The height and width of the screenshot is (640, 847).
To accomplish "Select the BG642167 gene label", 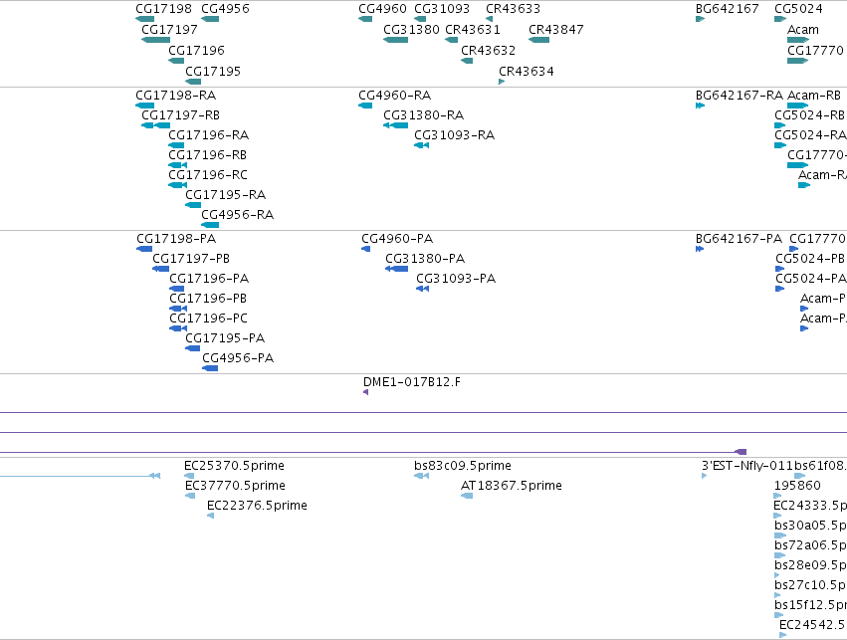I will (x=728, y=9).
